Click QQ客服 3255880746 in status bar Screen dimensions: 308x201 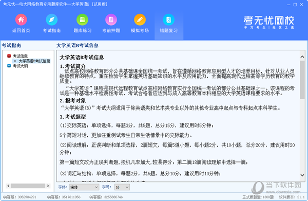pyautogui.click(x=106, y=197)
